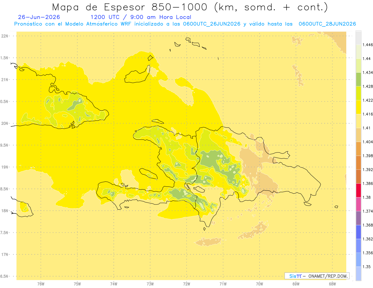
Task: Select the date text '26-Jun-2026'
Action: pyautogui.click(x=39, y=17)
